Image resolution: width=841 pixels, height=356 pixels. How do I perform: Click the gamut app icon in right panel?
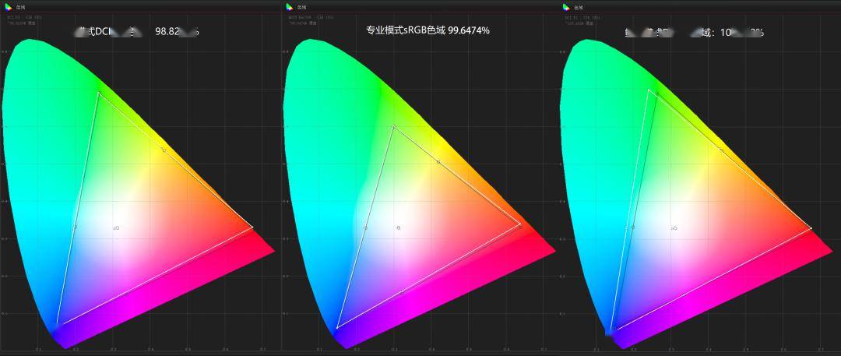click(x=566, y=7)
